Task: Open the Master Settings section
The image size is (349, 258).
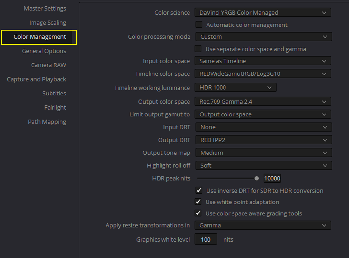Action: point(45,8)
